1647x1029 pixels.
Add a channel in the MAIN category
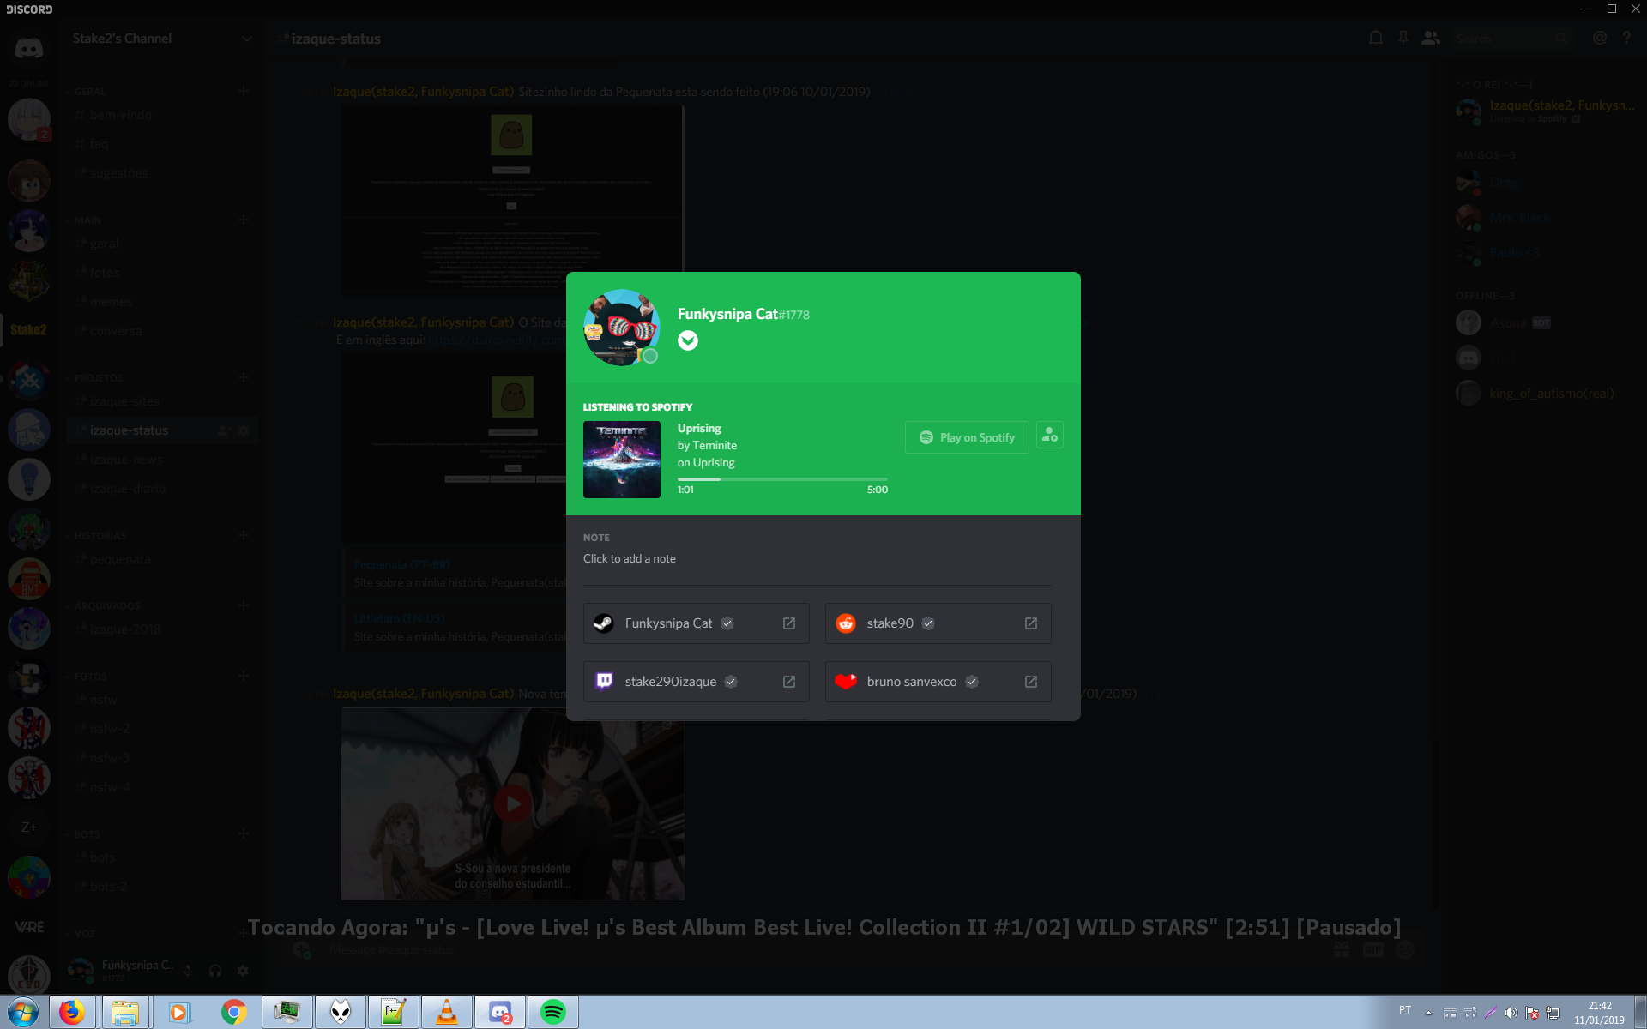[x=244, y=220]
